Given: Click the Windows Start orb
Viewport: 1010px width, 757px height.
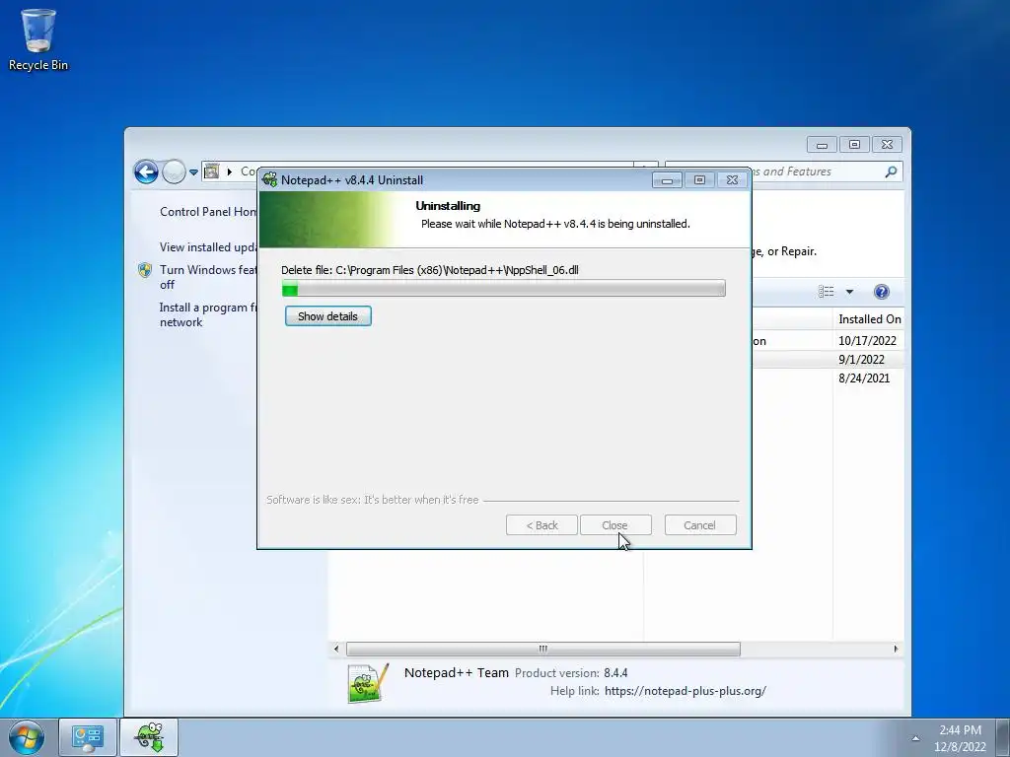Looking at the screenshot, I should click(x=27, y=737).
